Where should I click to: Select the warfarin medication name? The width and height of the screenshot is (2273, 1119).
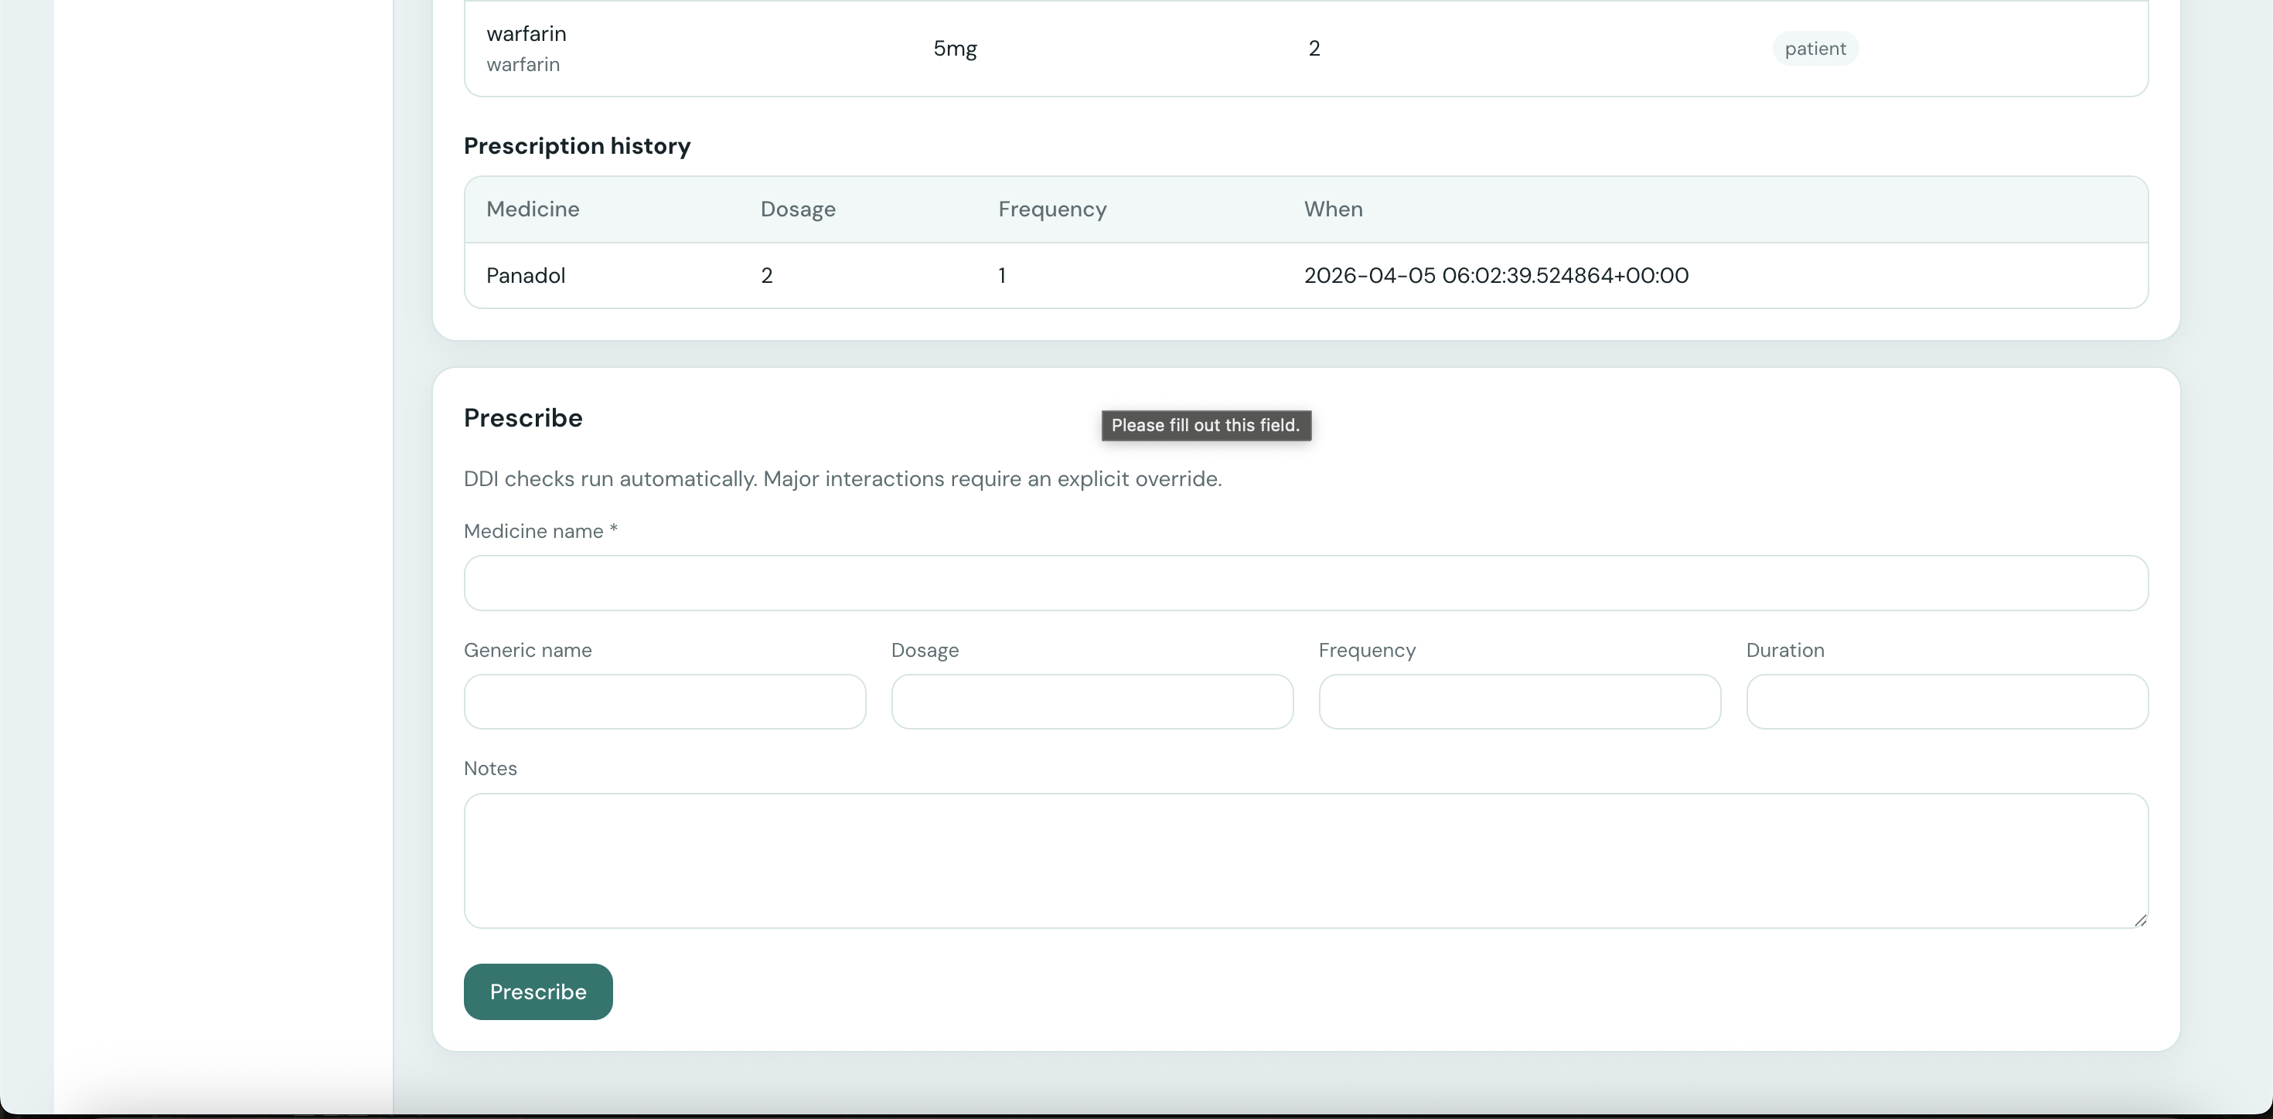526,33
